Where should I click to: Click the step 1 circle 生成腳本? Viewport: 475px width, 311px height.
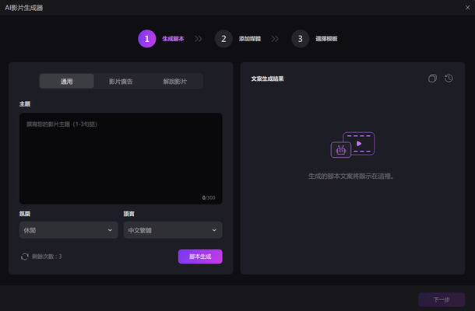pos(147,39)
